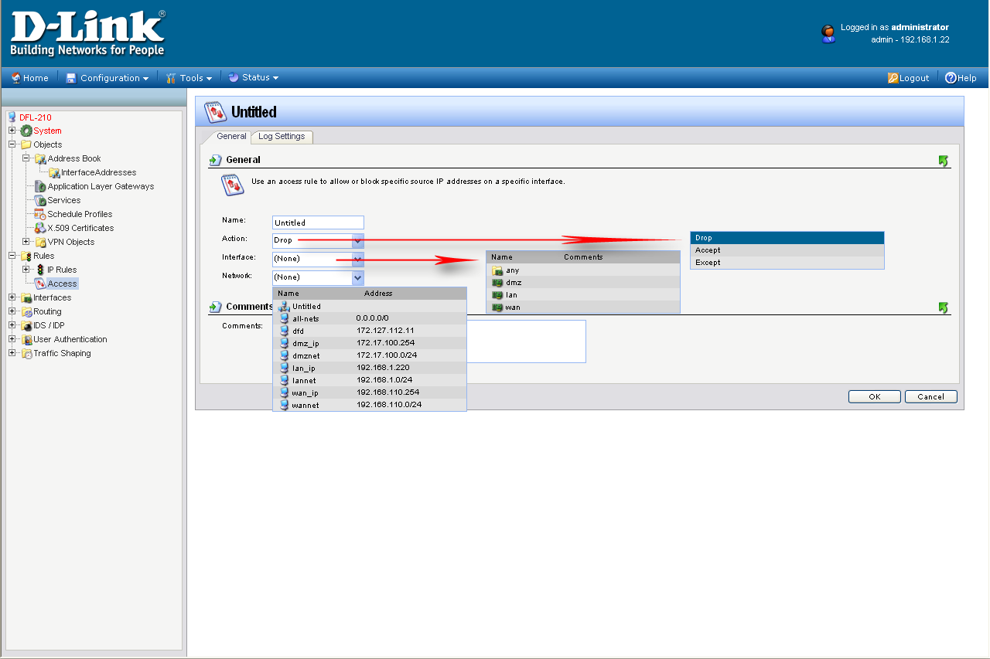This screenshot has height=659, width=990.
Task: Expand the Traffic Shaping tree node
Action: [12, 353]
